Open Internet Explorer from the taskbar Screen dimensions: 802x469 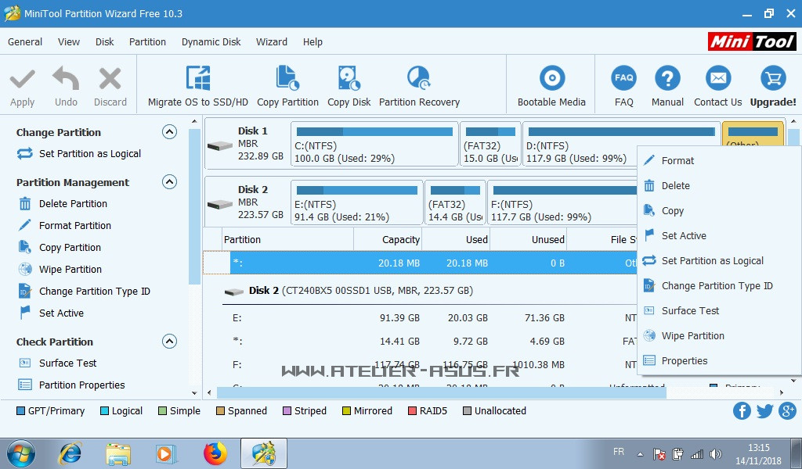(70, 453)
